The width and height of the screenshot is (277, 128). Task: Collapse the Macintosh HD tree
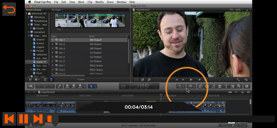pyautogui.click(x=27, y=13)
